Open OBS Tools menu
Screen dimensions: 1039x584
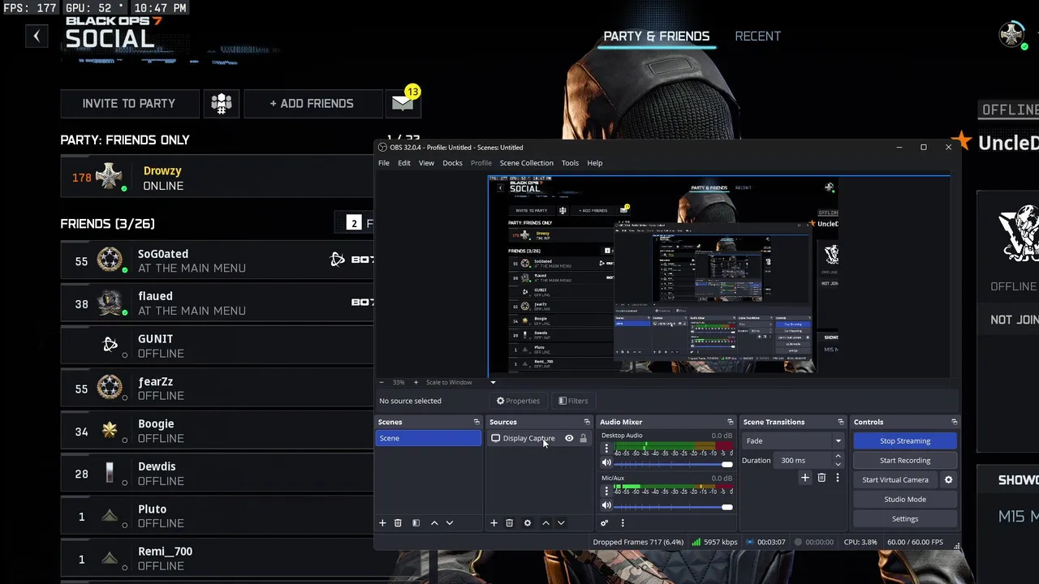(570, 163)
